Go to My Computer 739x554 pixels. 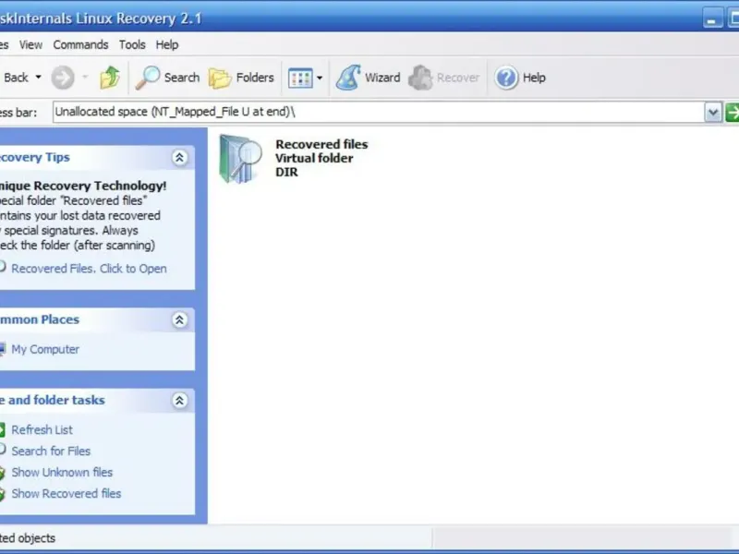pos(45,349)
